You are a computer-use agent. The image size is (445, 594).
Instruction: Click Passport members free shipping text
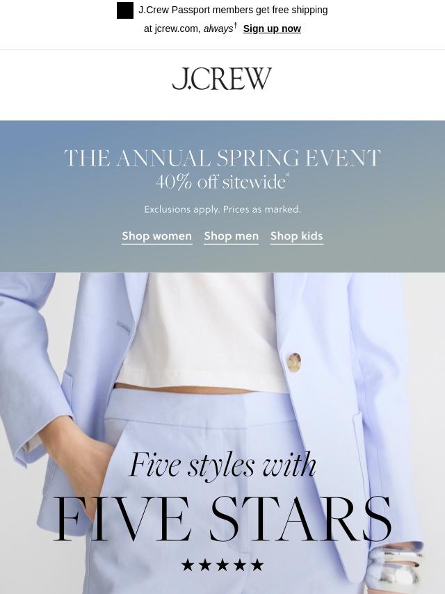click(233, 10)
